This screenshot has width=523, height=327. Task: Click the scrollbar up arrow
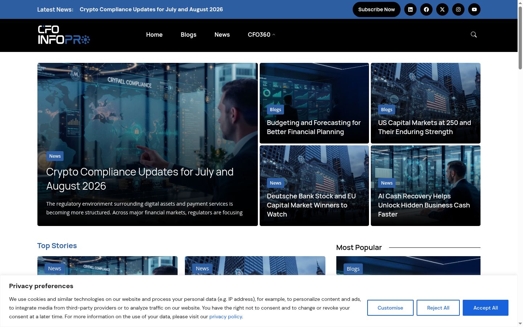[520, 3]
